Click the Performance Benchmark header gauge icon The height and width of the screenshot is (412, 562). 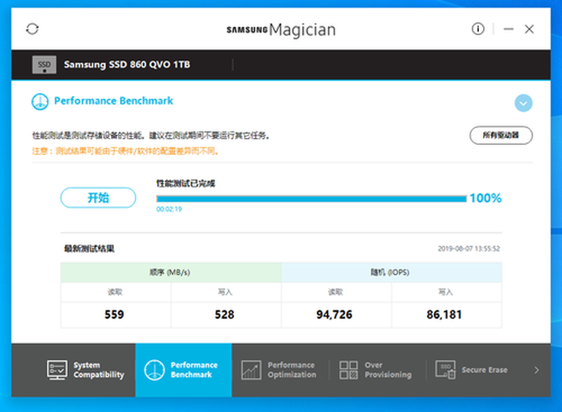(39, 102)
